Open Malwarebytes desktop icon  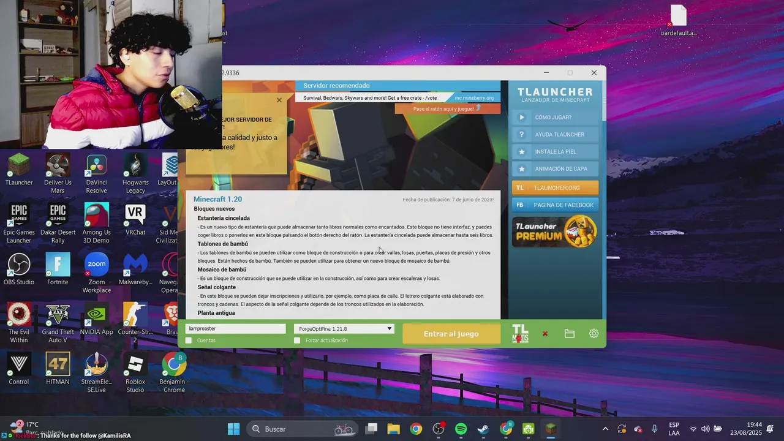(135, 269)
